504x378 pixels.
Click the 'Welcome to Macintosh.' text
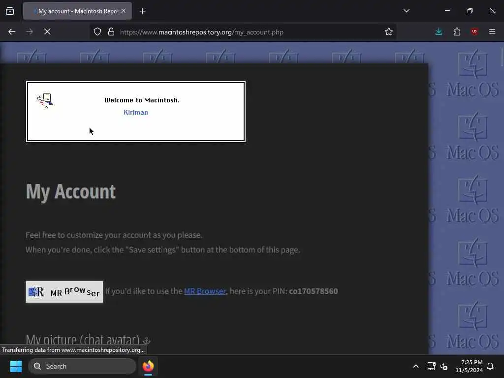pyautogui.click(x=142, y=100)
